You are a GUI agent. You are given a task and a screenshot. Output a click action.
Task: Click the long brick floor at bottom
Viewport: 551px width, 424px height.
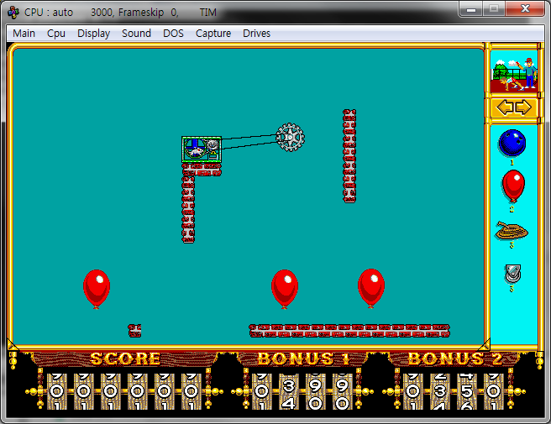pyautogui.click(x=349, y=331)
